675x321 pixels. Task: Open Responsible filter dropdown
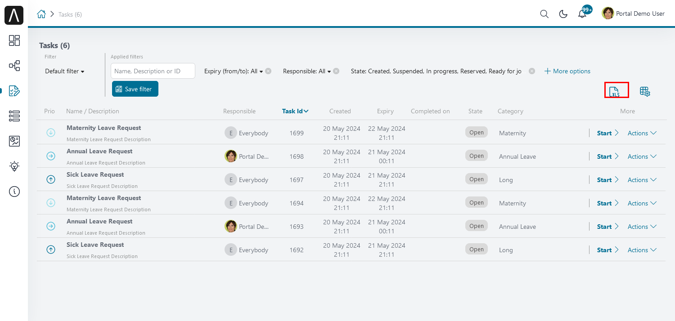[307, 71]
